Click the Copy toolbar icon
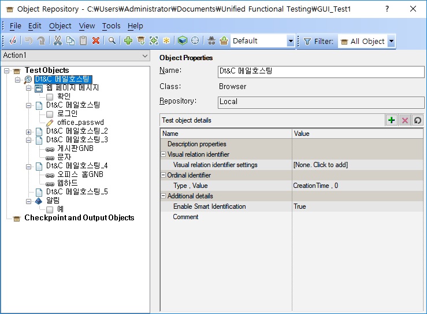Screen dimensions: 427x314 point(70,41)
